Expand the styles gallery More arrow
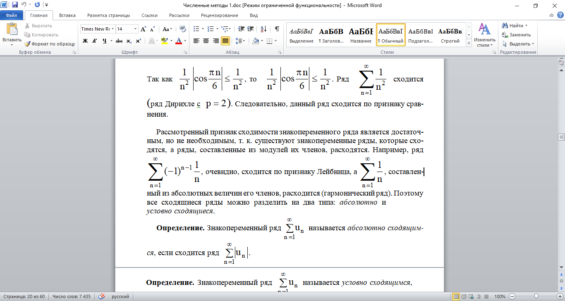Viewport: 565px width, 301px height. click(x=469, y=43)
